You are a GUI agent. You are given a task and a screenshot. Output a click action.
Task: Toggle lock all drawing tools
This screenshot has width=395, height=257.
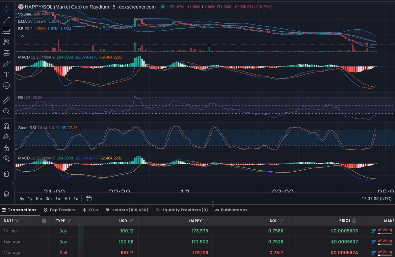[6, 148]
